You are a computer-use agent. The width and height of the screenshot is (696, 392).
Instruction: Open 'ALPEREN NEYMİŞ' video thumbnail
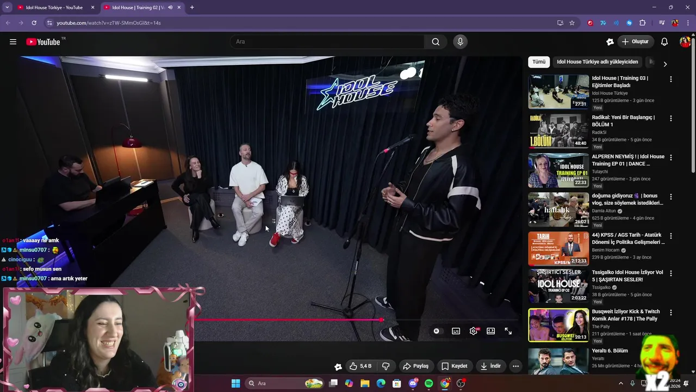click(558, 170)
